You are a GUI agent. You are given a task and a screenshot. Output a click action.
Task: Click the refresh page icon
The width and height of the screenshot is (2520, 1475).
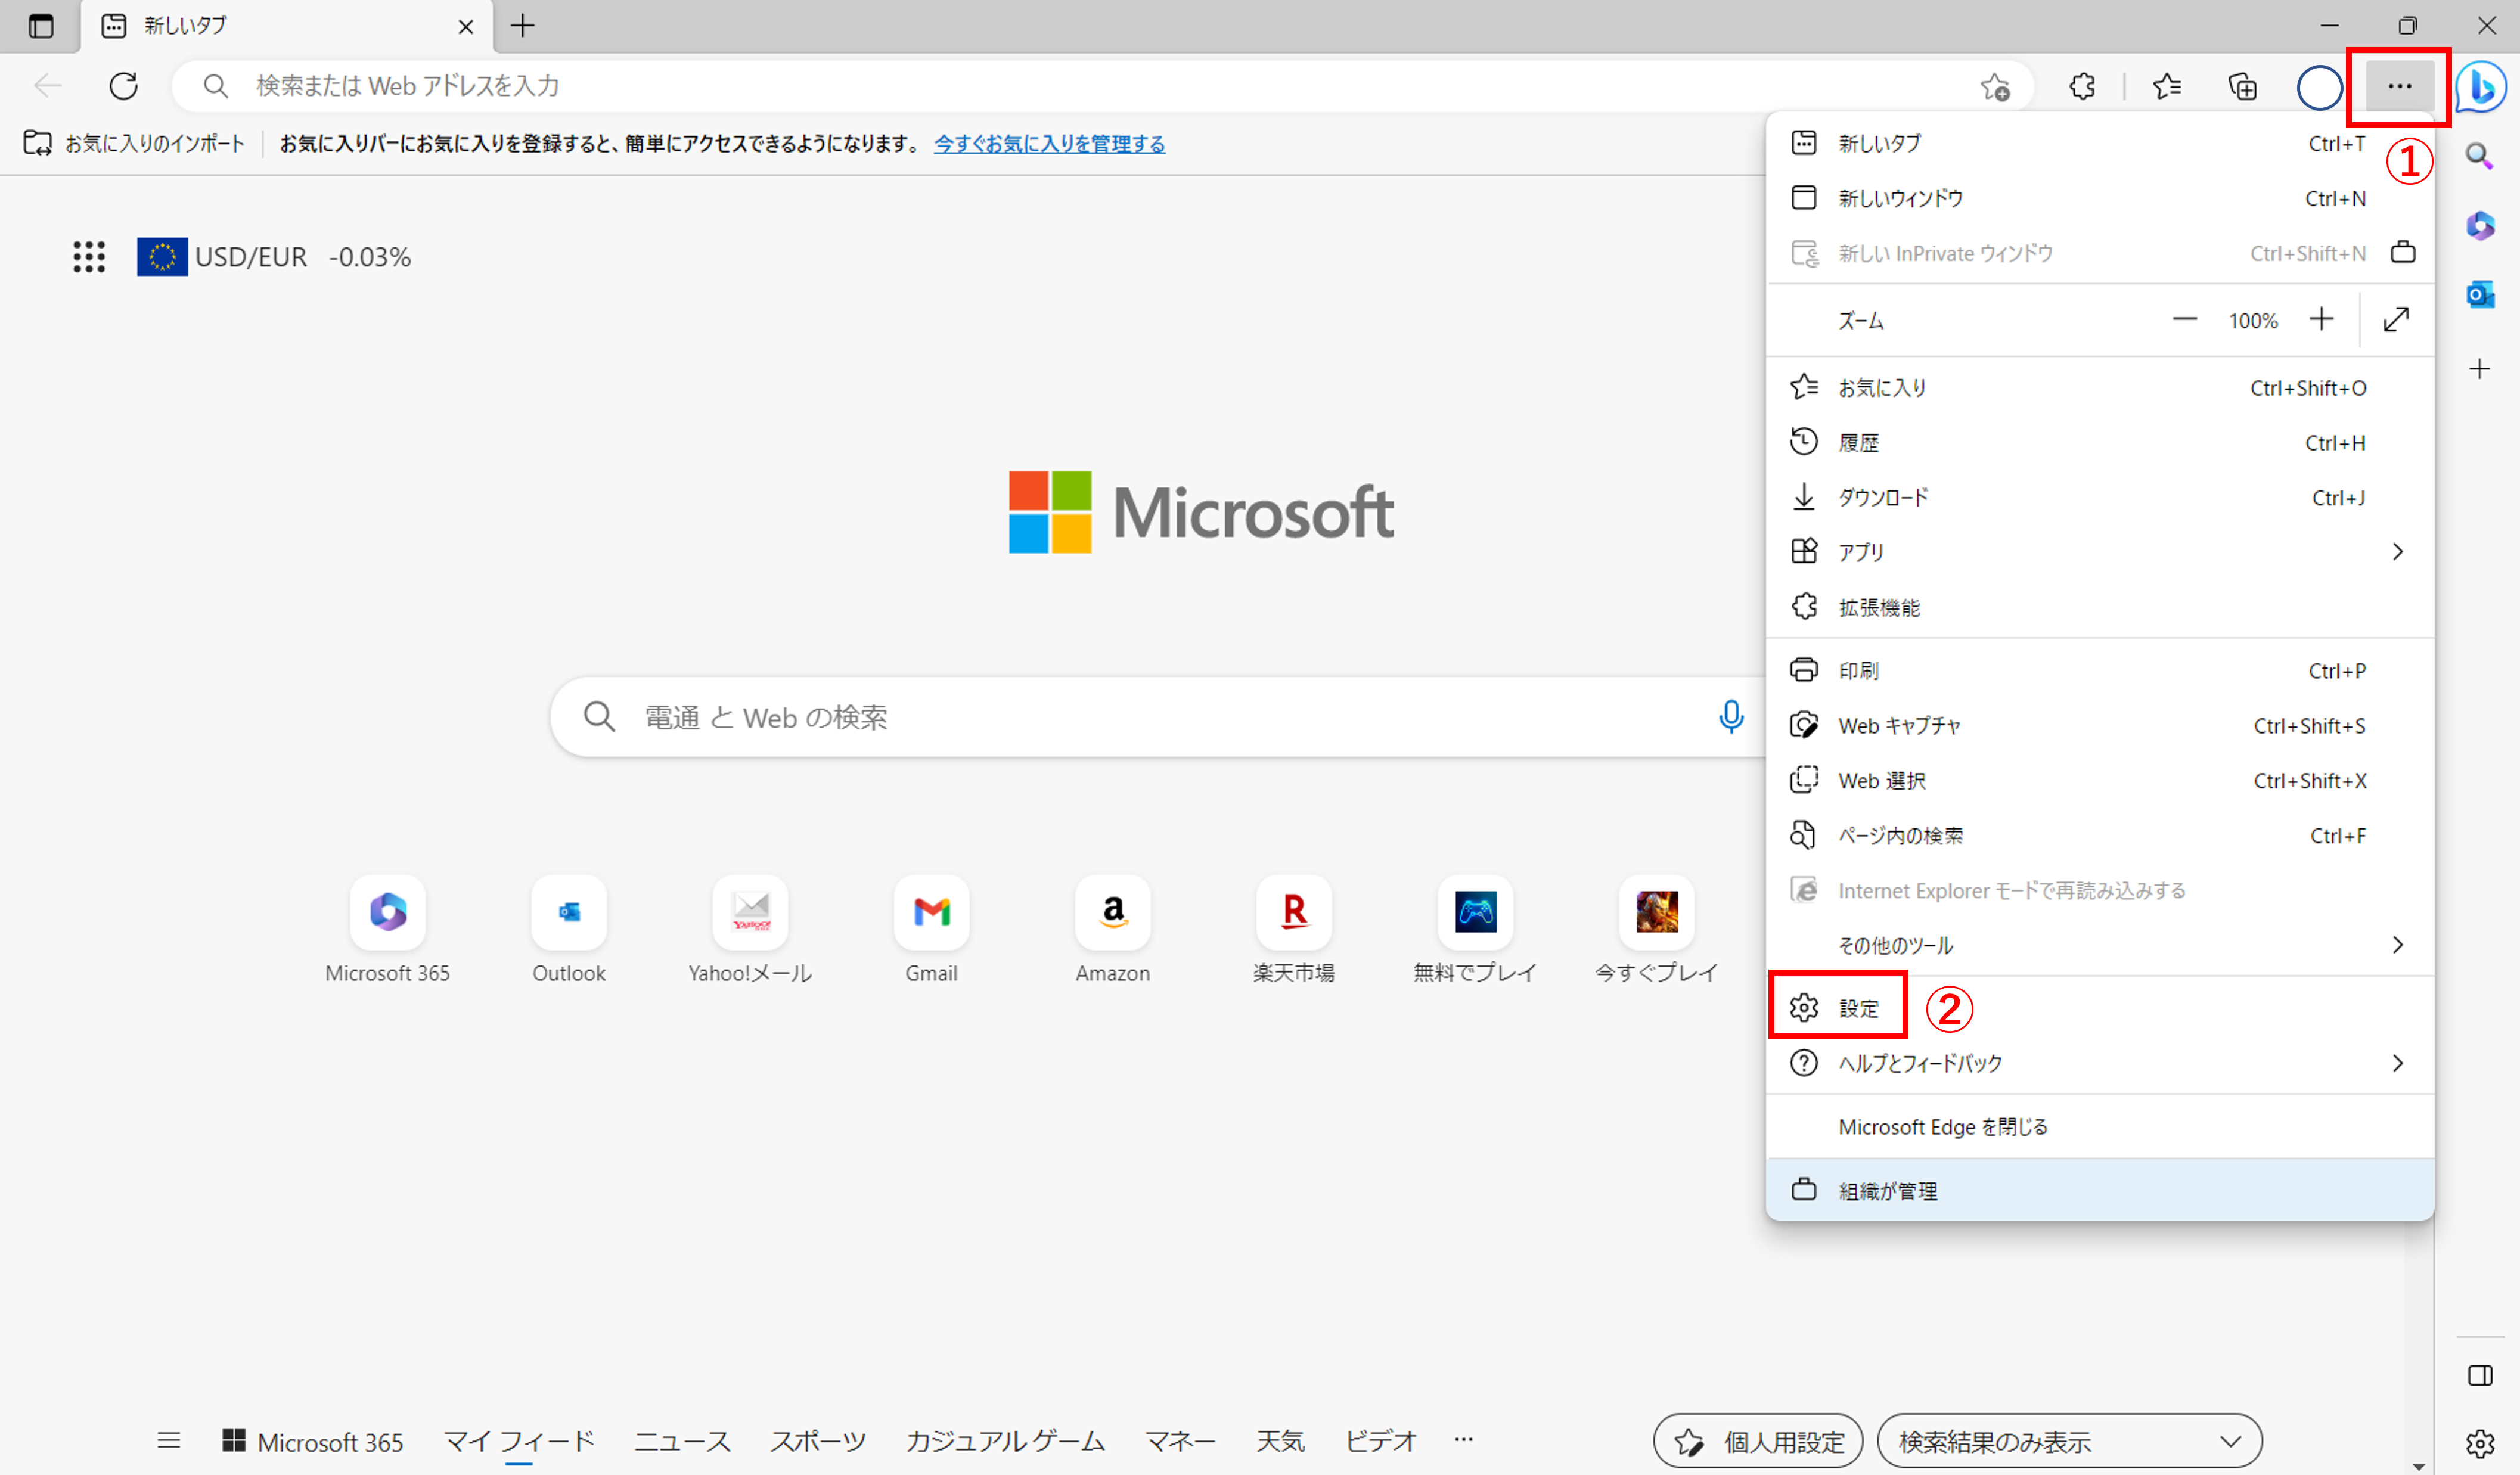[x=124, y=86]
